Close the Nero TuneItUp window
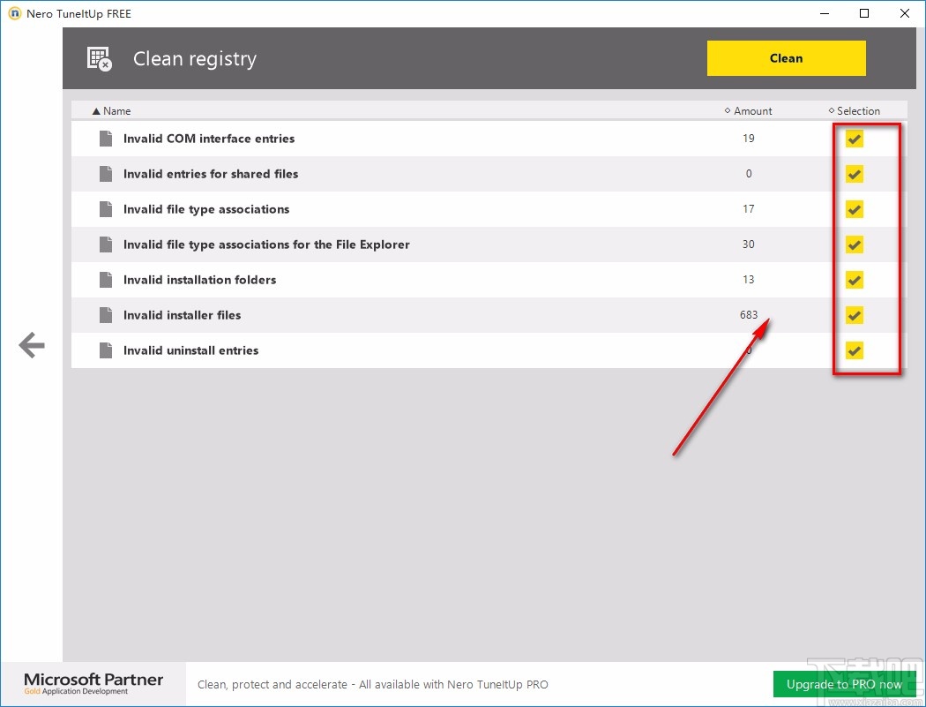Screen dimensions: 926x707 [x=904, y=13]
